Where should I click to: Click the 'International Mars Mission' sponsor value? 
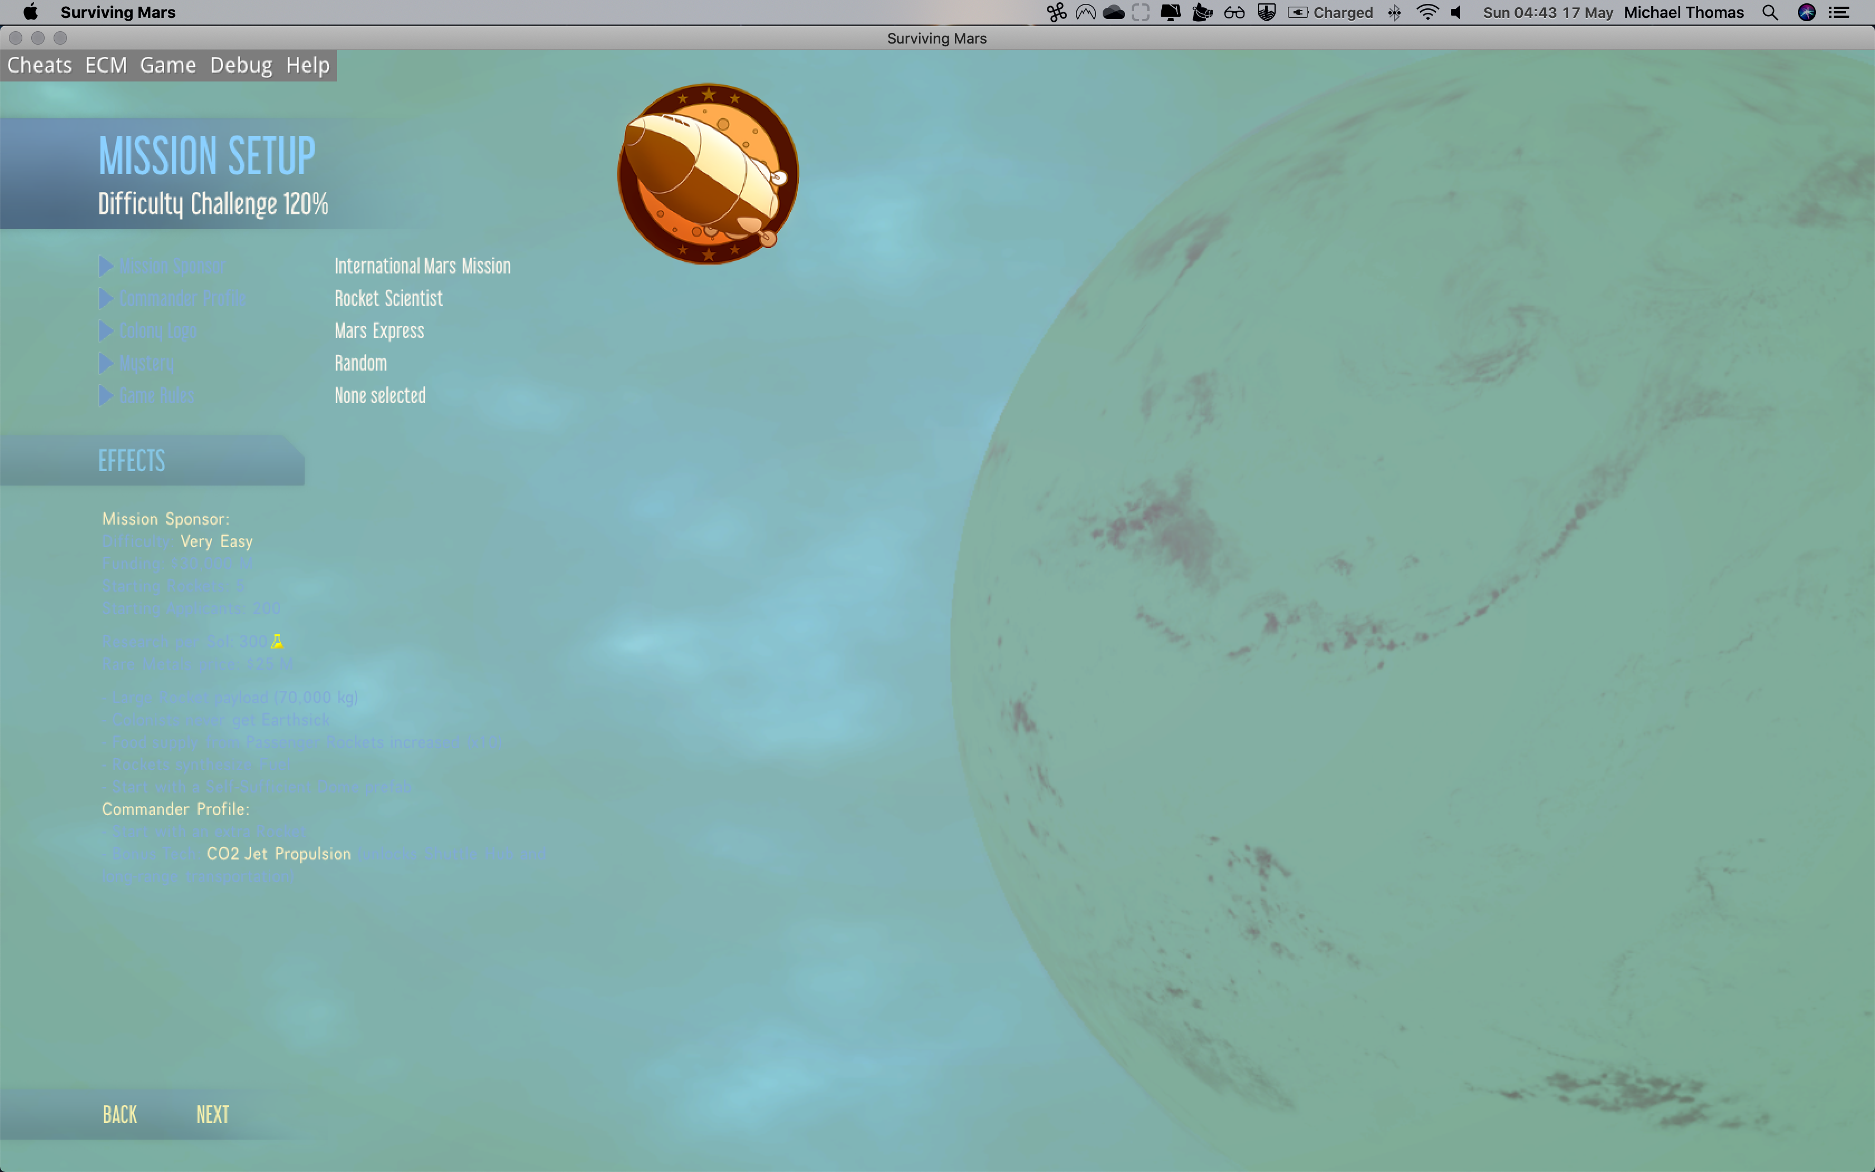(422, 267)
